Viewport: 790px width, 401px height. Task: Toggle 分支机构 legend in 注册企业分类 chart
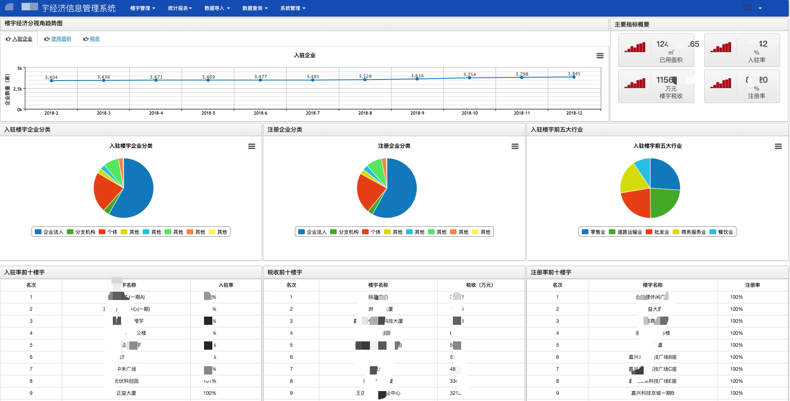pos(344,232)
